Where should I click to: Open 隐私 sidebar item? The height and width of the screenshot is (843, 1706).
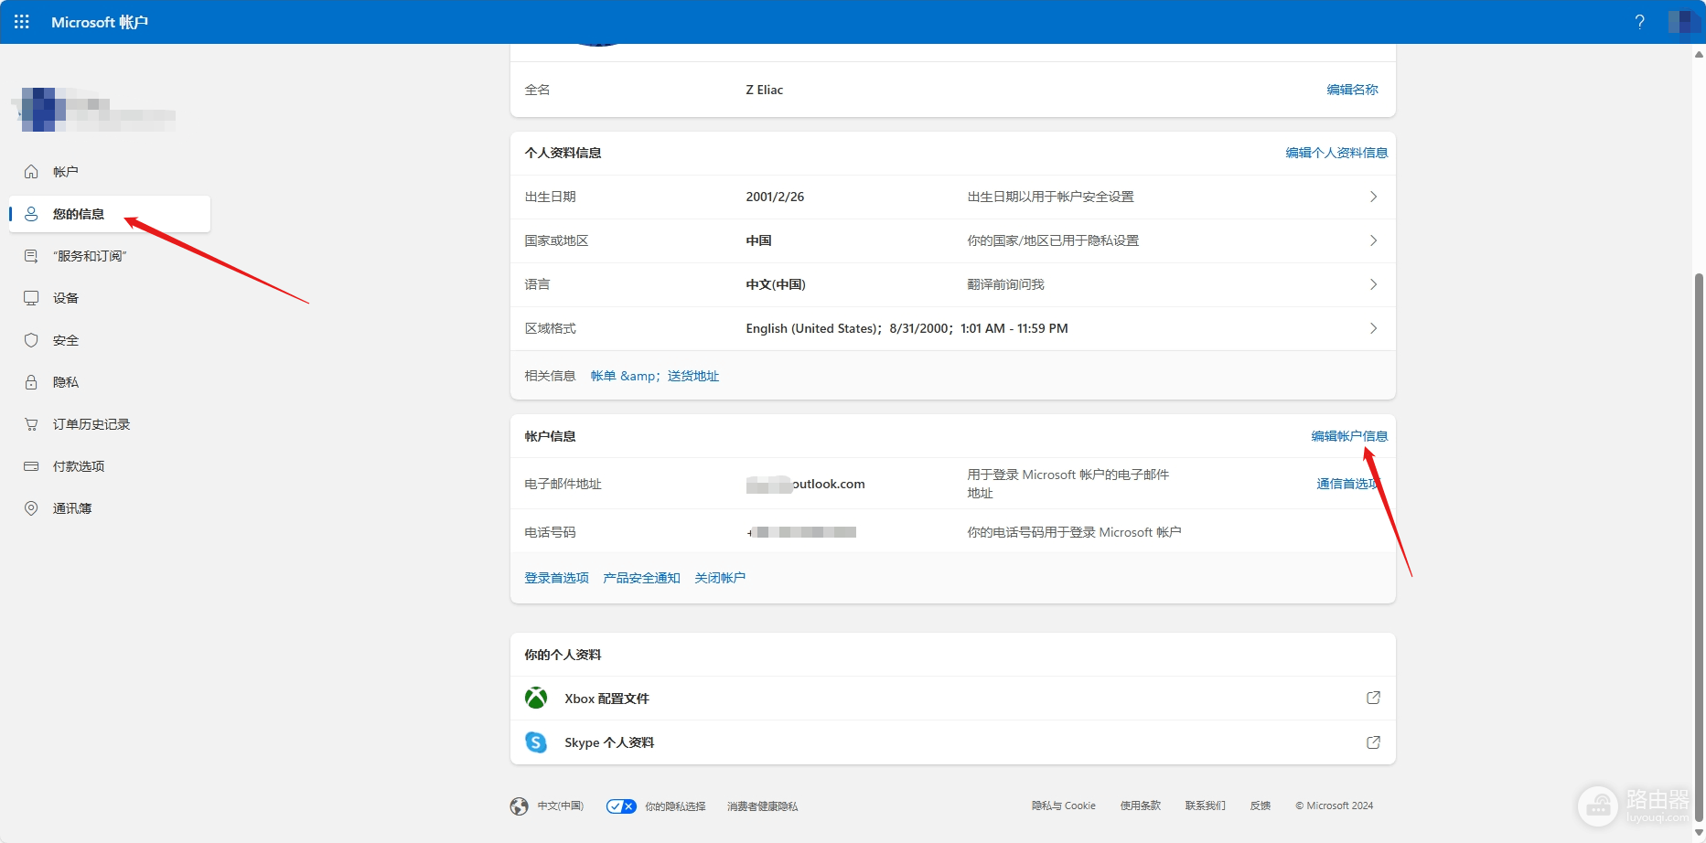[110, 382]
